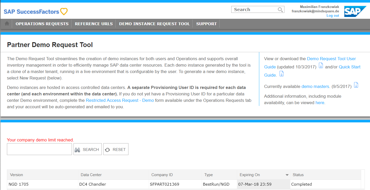
Task: Follow the 'here' module availability link
Action: click(x=320, y=103)
